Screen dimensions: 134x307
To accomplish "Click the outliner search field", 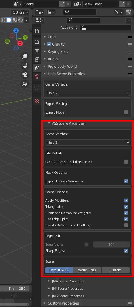I will pos(80,12).
